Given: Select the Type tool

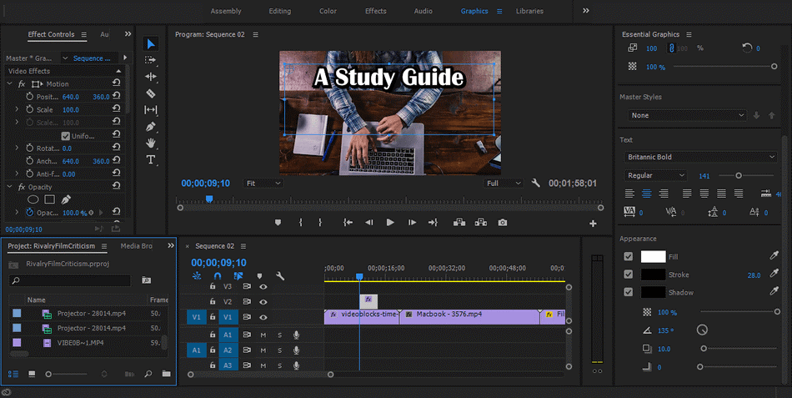Looking at the screenshot, I should [x=151, y=160].
